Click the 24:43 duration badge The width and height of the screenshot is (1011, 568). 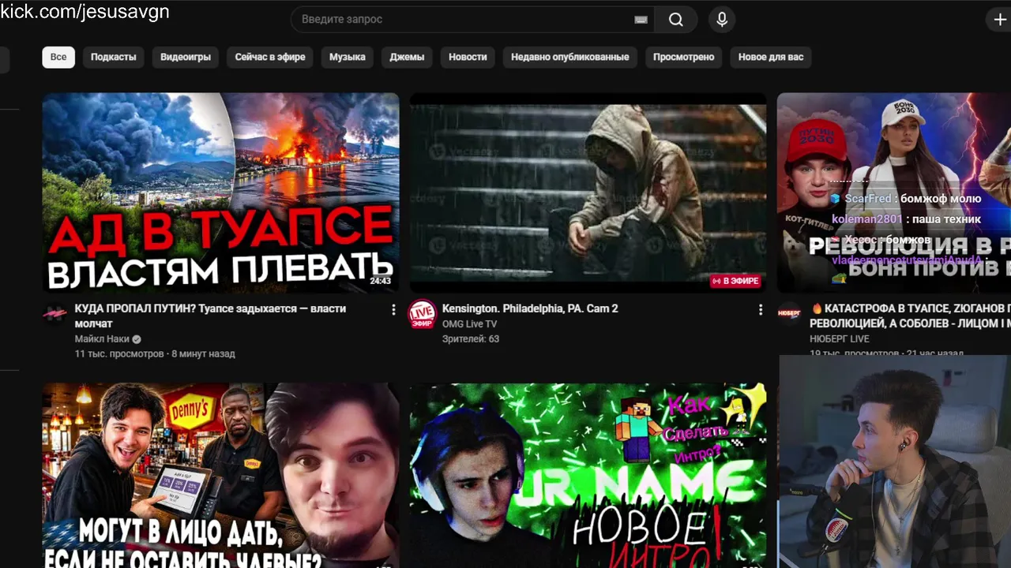[381, 281]
